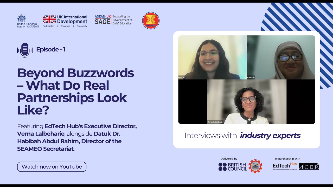Click the "Partnership" tagline word

[48, 26]
